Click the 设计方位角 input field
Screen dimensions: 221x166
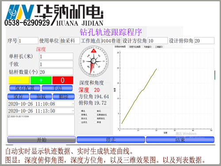[x=158, y=41]
